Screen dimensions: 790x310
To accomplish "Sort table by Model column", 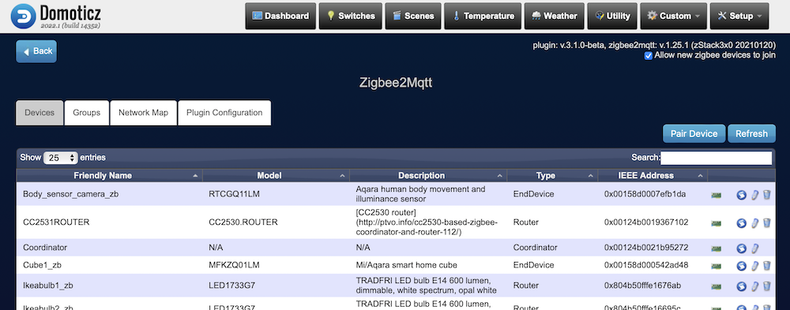I will coord(276,176).
